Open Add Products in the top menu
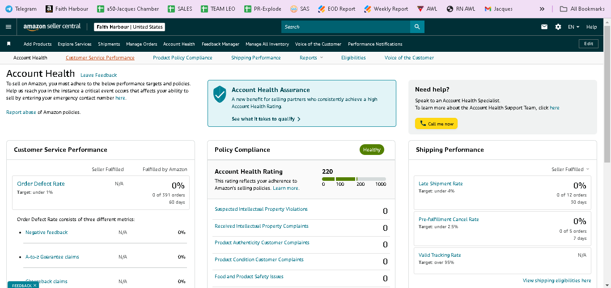 point(38,44)
